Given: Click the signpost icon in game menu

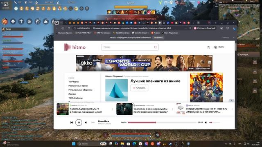Looking at the screenshot, I should 21,22.
